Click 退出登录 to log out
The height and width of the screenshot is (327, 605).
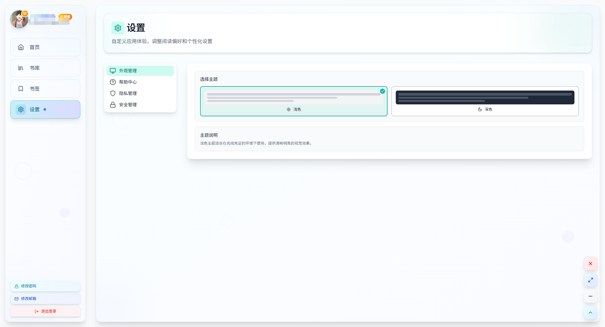[45, 311]
